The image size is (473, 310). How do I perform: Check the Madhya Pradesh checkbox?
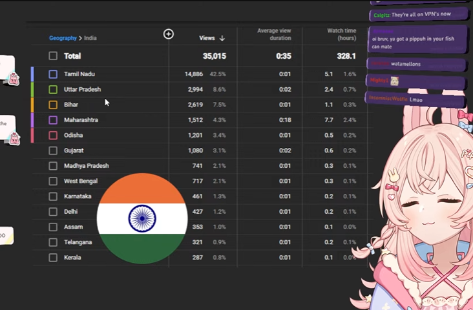coord(53,166)
